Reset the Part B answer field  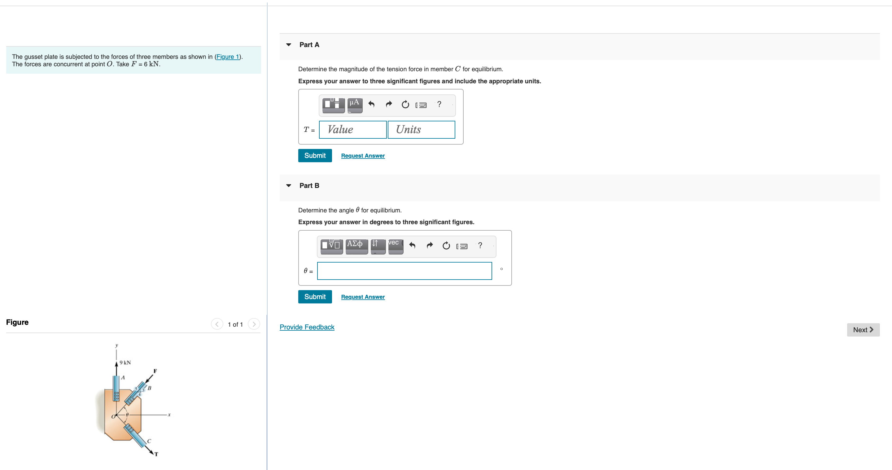446,246
